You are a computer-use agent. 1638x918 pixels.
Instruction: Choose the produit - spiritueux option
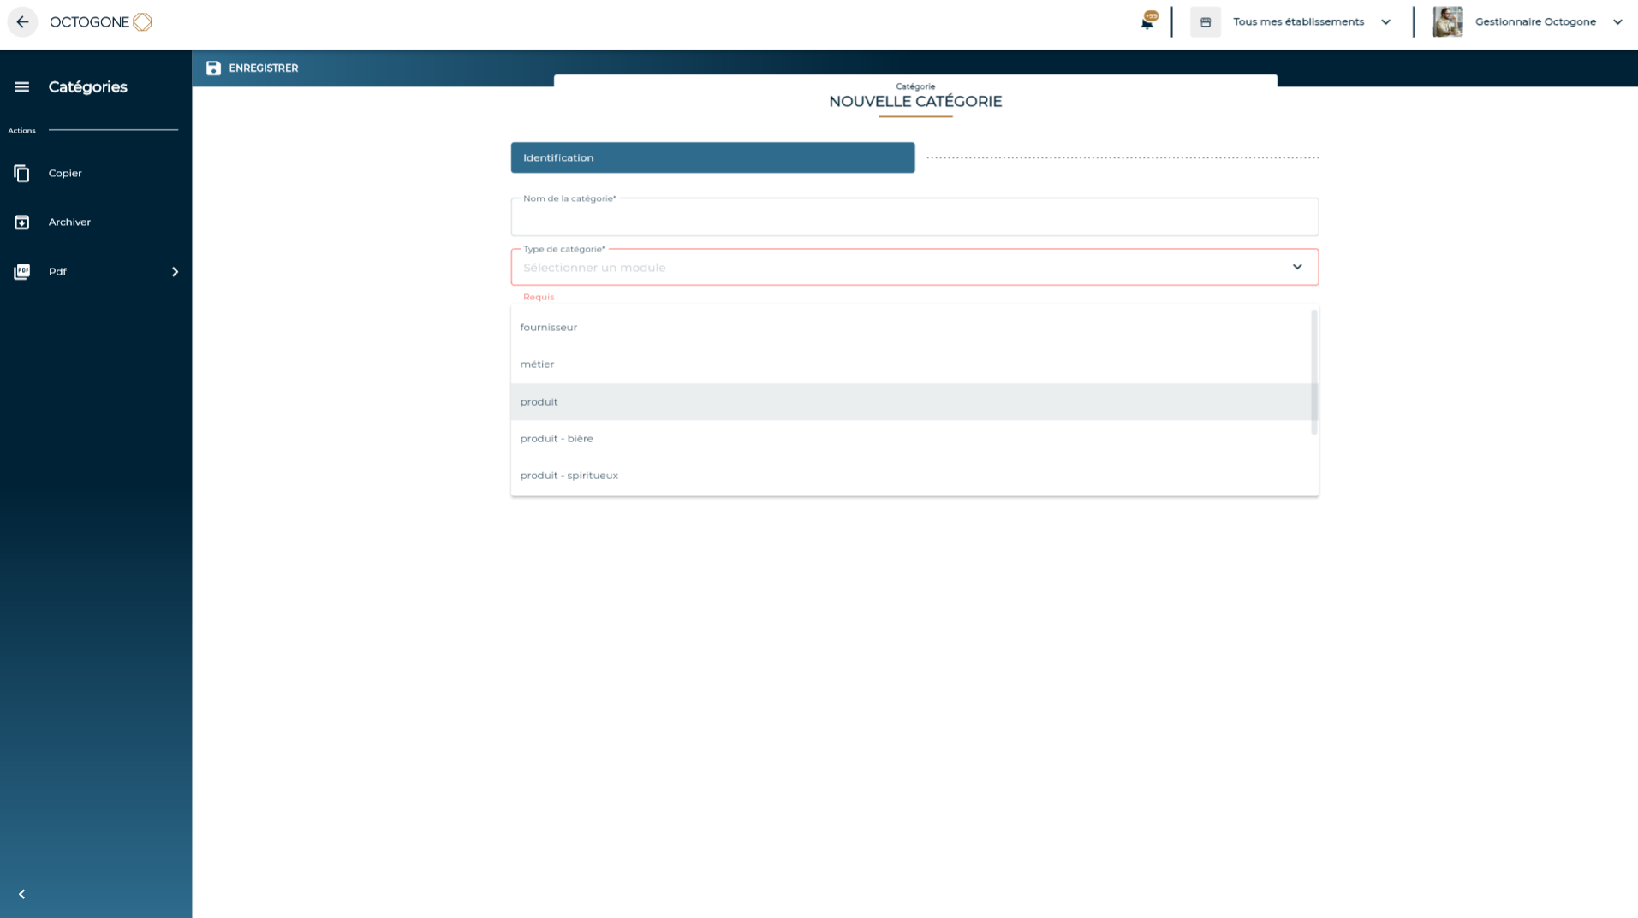point(911,476)
